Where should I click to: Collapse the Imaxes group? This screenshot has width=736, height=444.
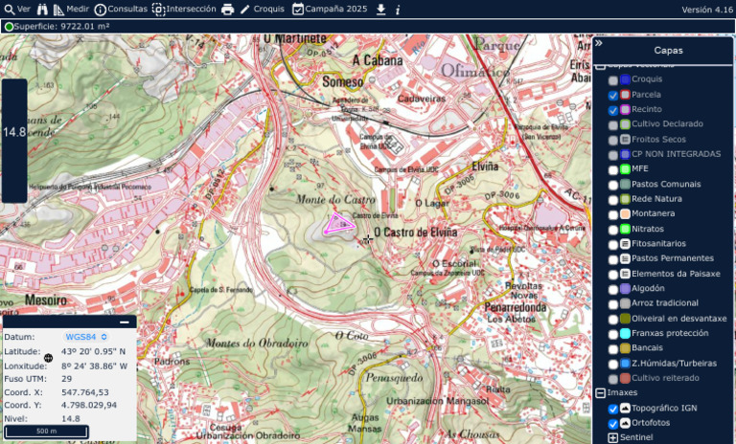click(600, 393)
